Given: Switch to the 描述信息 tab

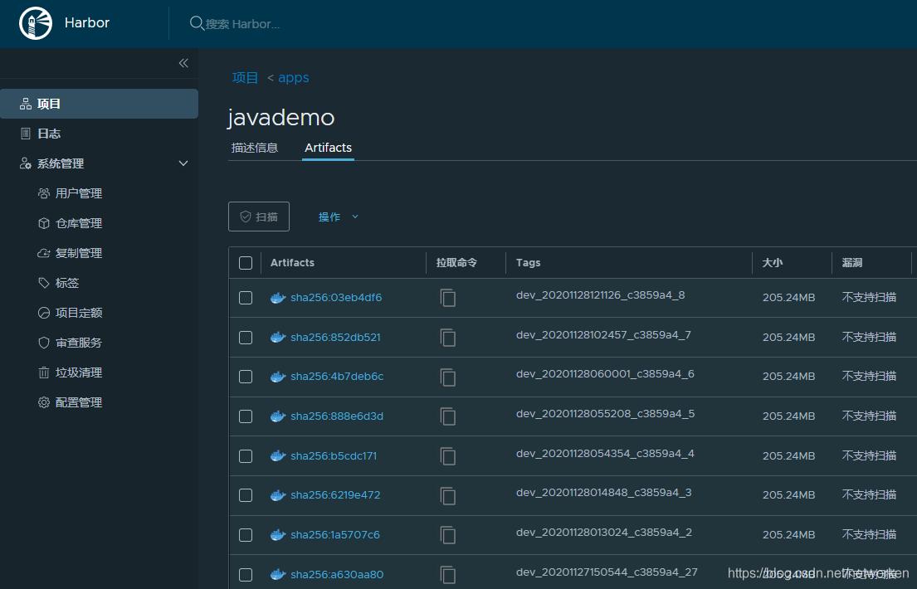Looking at the screenshot, I should 255,148.
